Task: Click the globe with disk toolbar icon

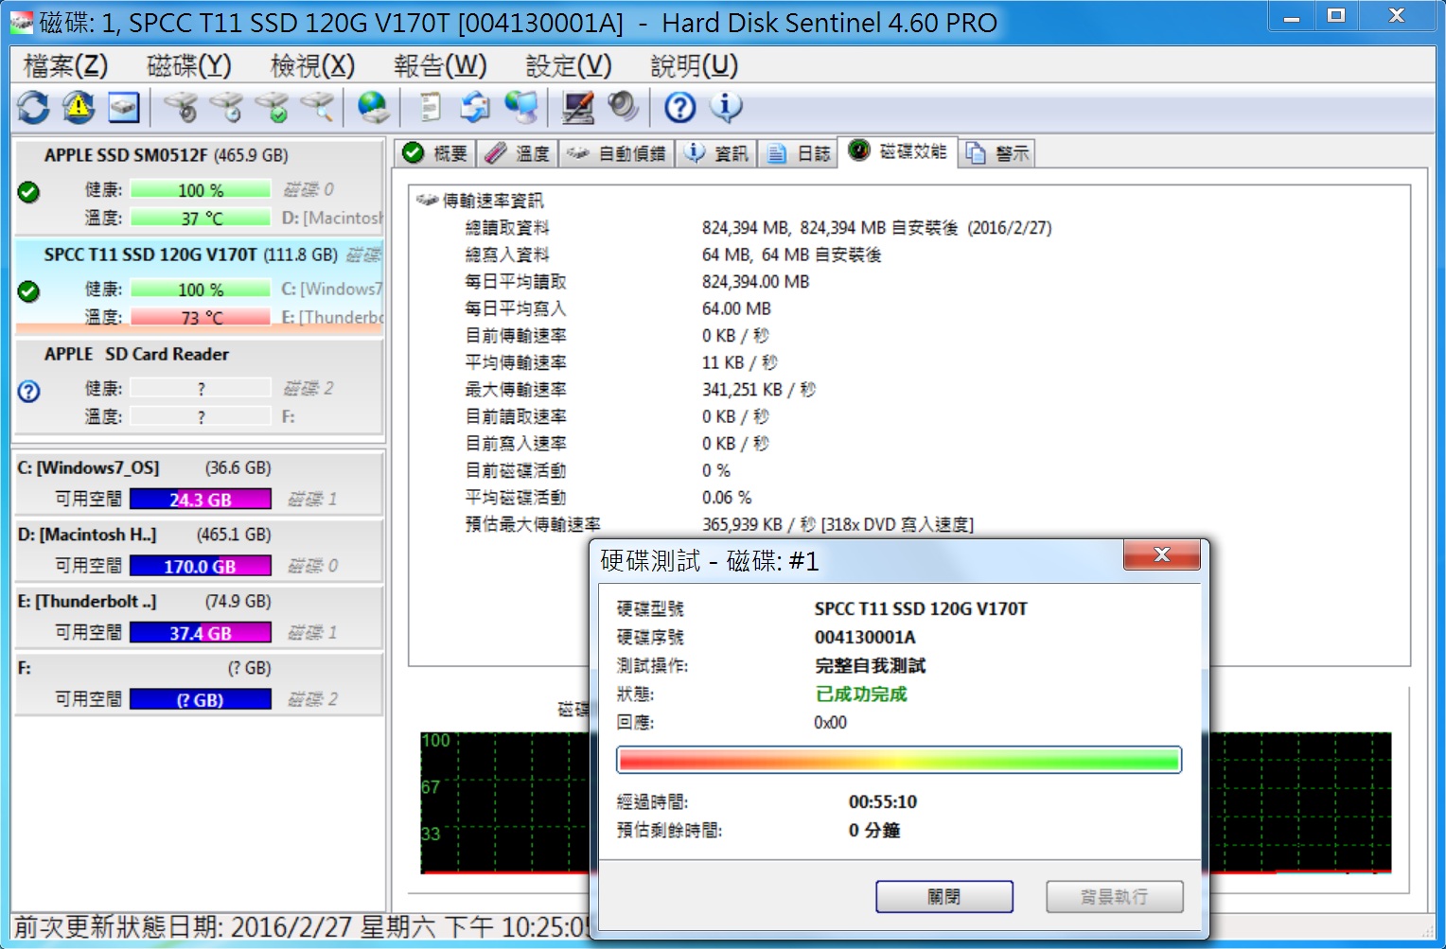Action: point(373,107)
